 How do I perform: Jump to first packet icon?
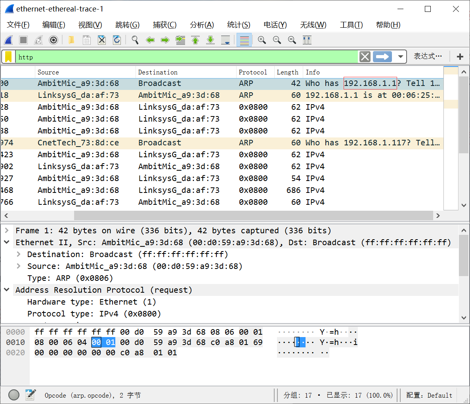tap(195, 40)
